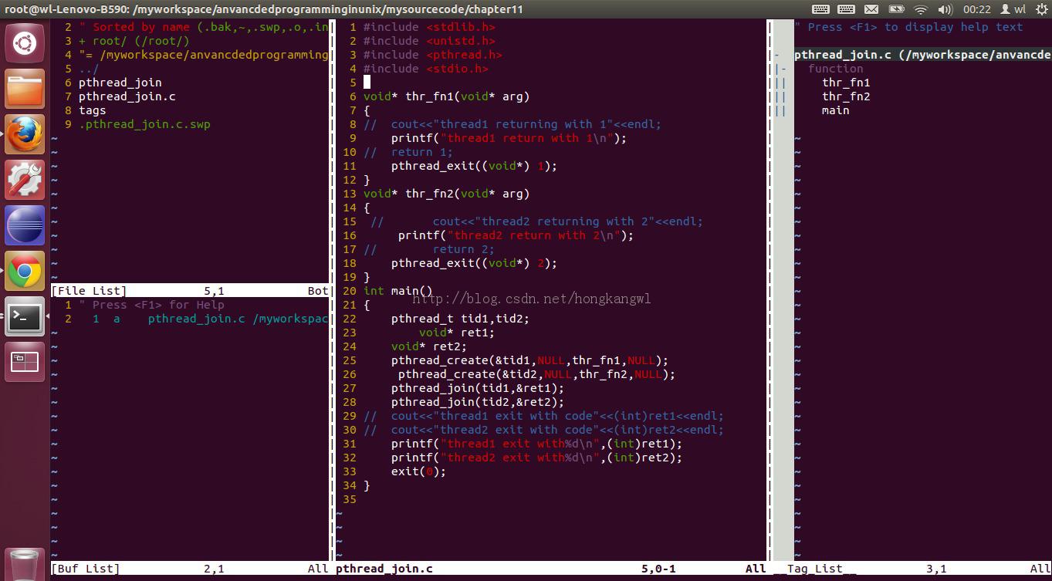Click printf "thread1 return with 1" line
Viewport: 1052px width, 581px height.
pyautogui.click(x=509, y=138)
